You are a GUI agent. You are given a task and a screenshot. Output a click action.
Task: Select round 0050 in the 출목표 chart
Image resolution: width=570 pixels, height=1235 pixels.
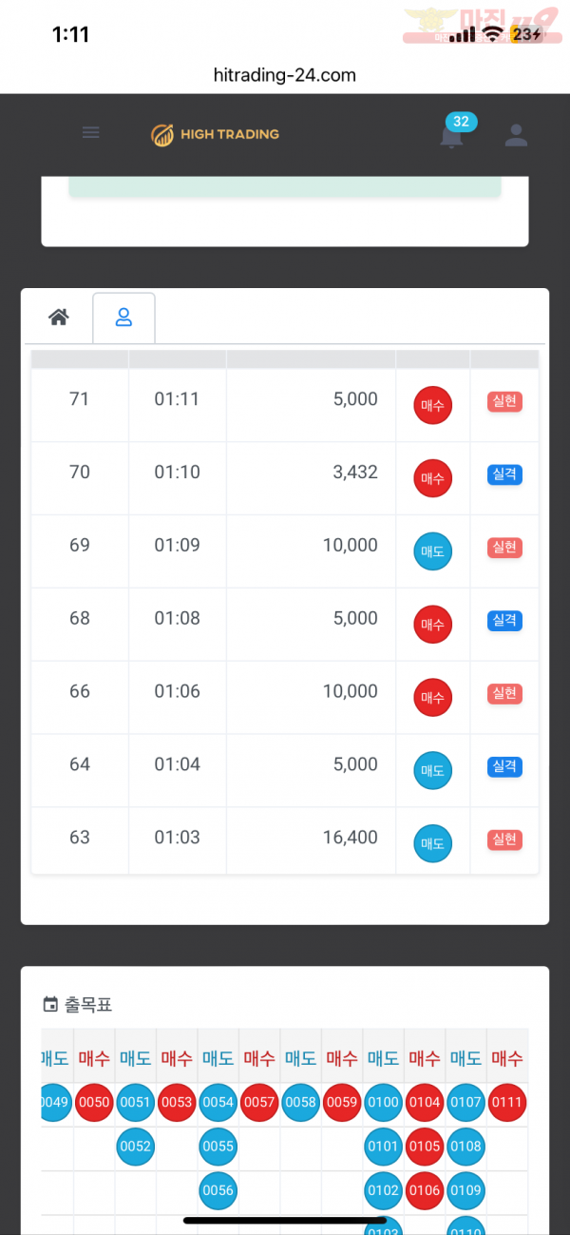pos(94,1103)
